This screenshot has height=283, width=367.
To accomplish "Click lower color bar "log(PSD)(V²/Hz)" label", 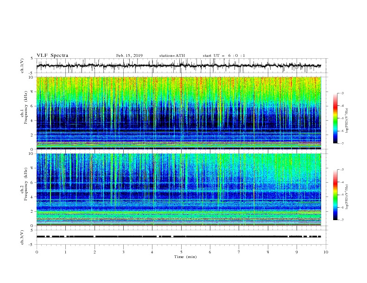I will pyautogui.click(x=347, y=197).
